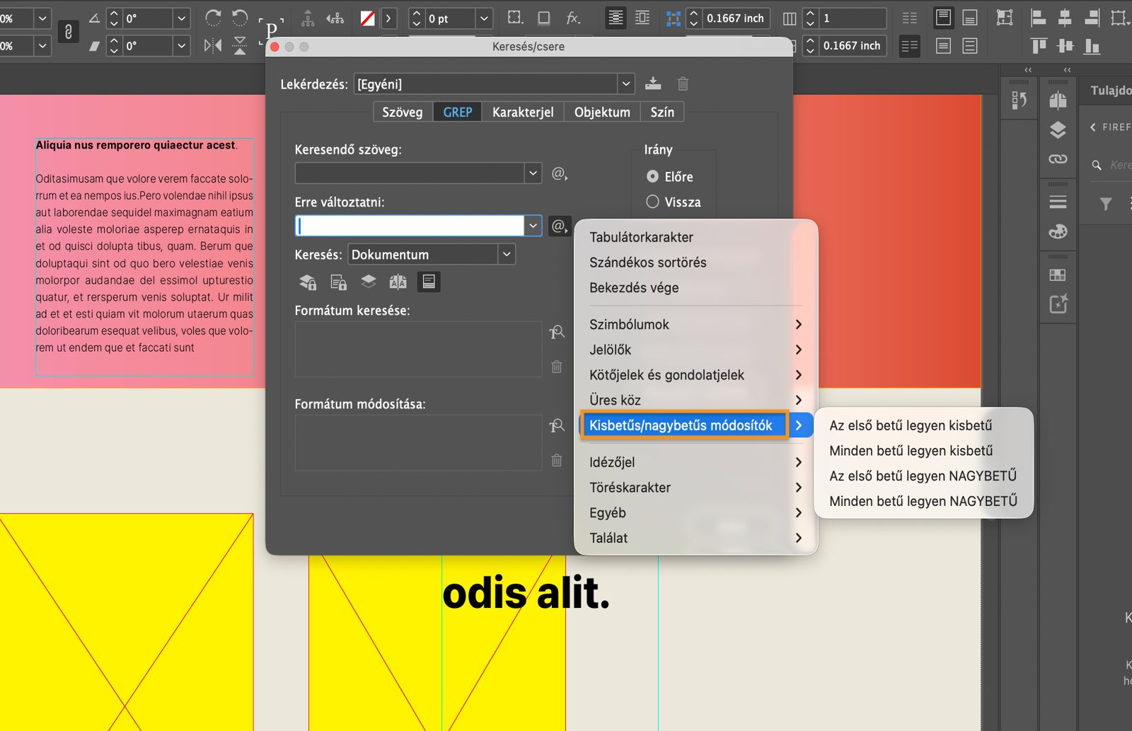The height and width of the screenshot is (731, 1132).
Task: Clear the Formátum keresése attributes trash icon
Action: click(x=557, y=367)
